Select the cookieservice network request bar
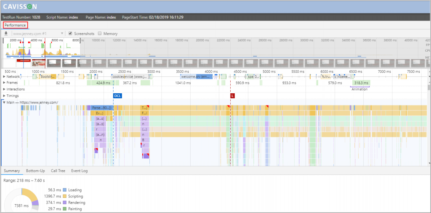 pyautogui.click(x=130, y=76)
